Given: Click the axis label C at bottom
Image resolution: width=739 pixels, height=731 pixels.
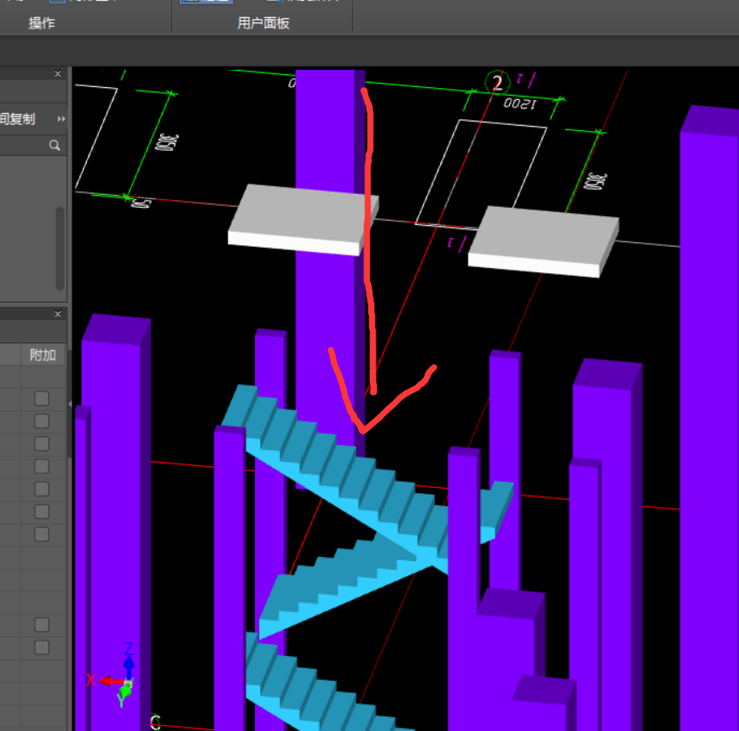Looking at the screenshot, I should 156,722.
